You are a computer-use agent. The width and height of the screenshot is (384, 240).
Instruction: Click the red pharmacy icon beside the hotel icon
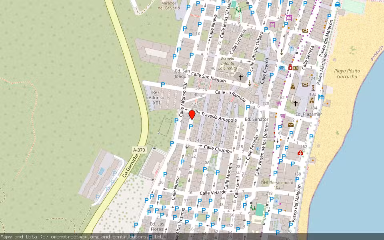[x=290, y=68]
